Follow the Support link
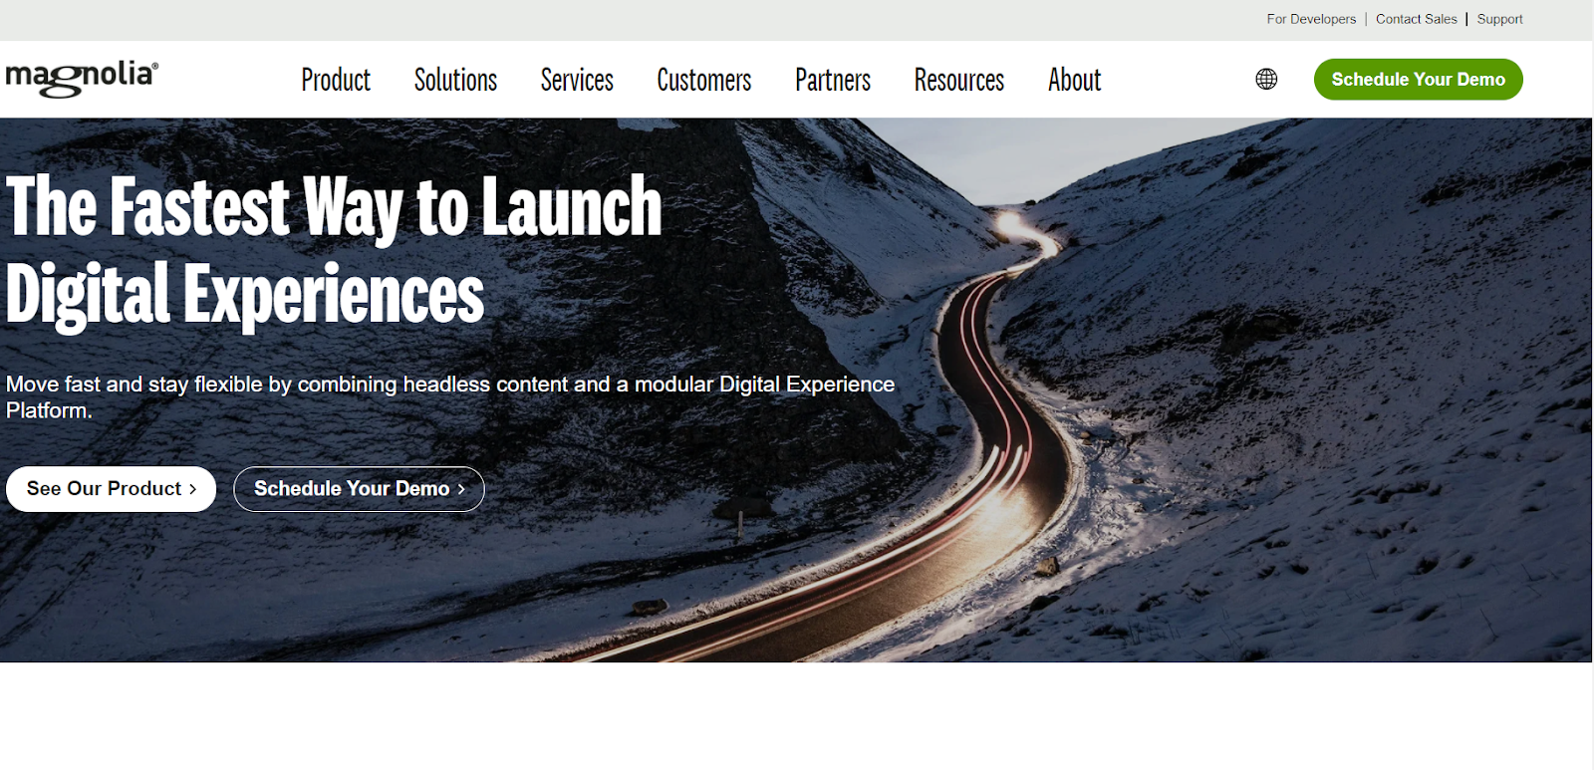This screenshot has height=770, width=1594. [x=1499, y=19]
